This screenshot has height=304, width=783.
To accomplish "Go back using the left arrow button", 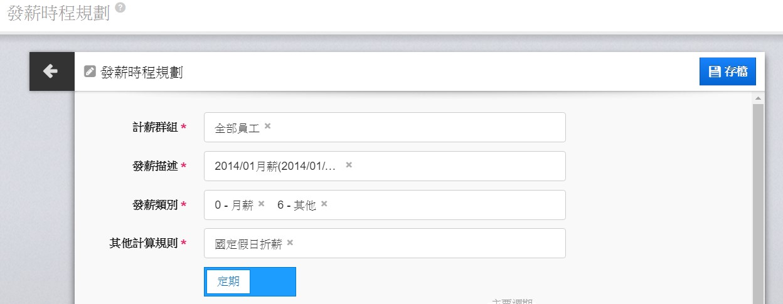I will (51, 71).
